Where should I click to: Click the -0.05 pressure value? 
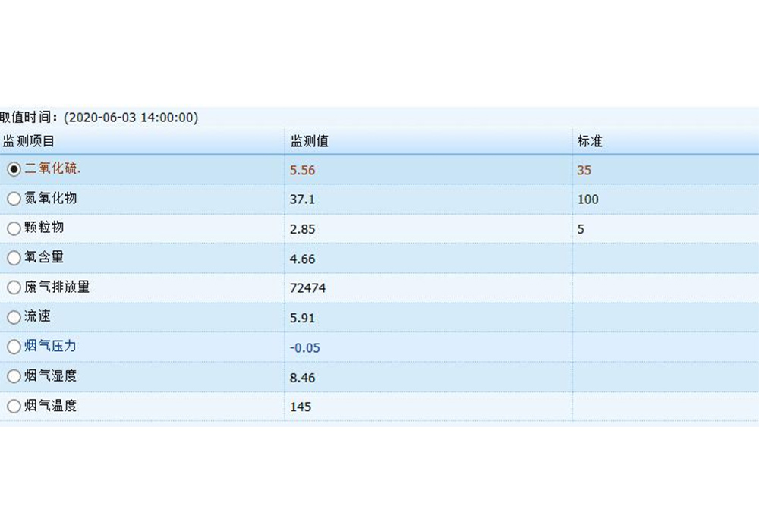[305, 348]
